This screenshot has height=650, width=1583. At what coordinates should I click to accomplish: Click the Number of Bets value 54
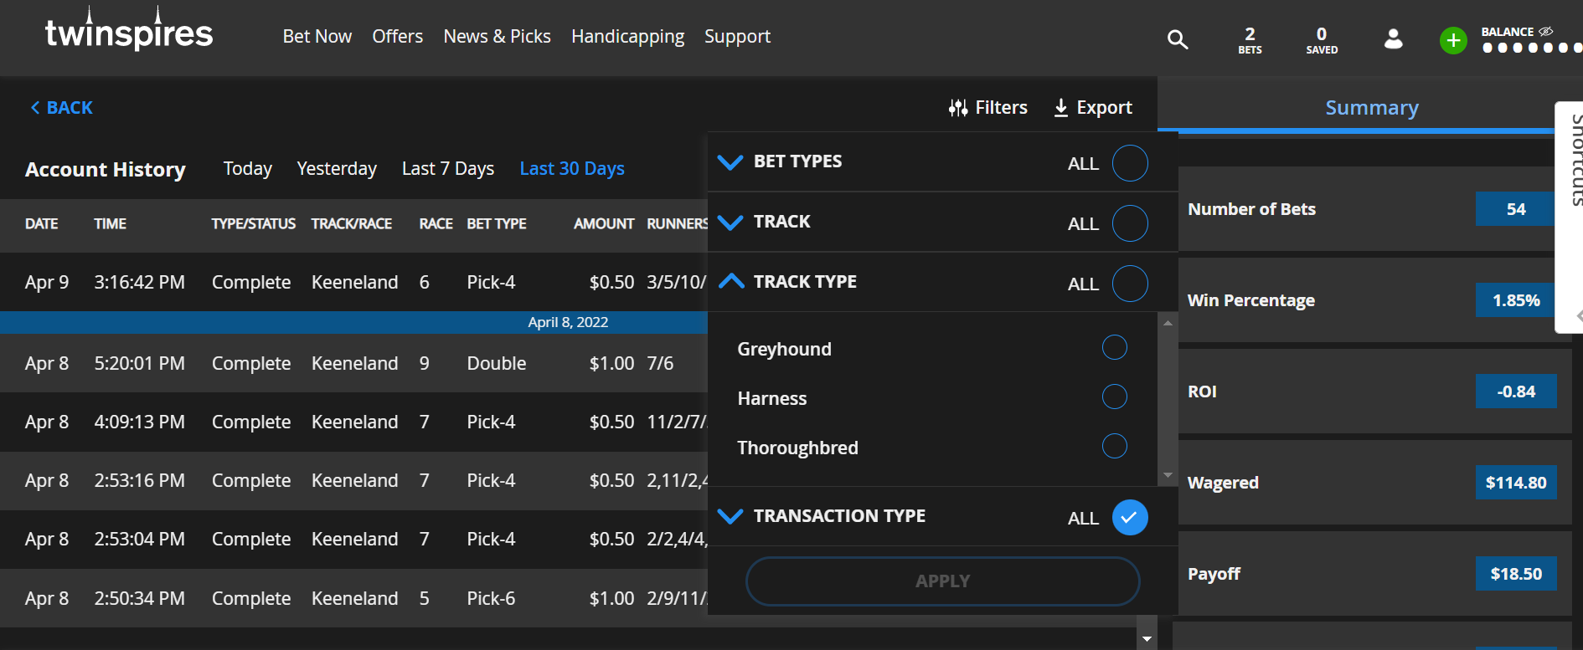[1516, 209]
